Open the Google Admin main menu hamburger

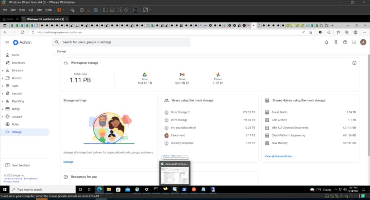[x=7, y=42]
